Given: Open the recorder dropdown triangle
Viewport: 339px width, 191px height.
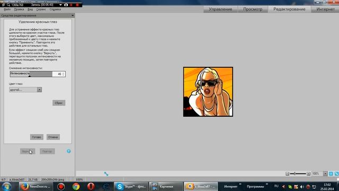Looking at the screenshot, I should click(60, 5).
